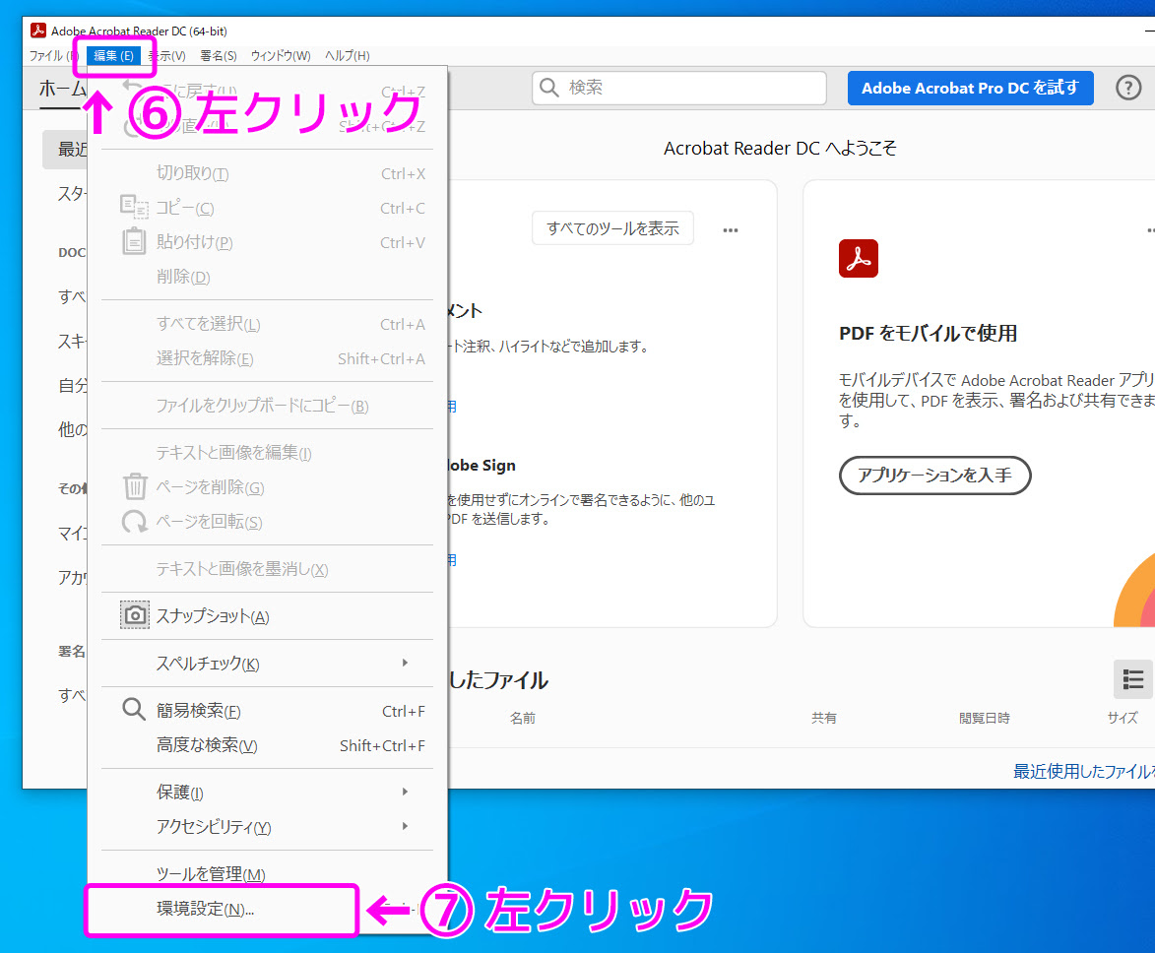Screen dimensions: 1155x953
Task: Click the magnifier icon beside 簡易検索
Action: pos(134,710)
